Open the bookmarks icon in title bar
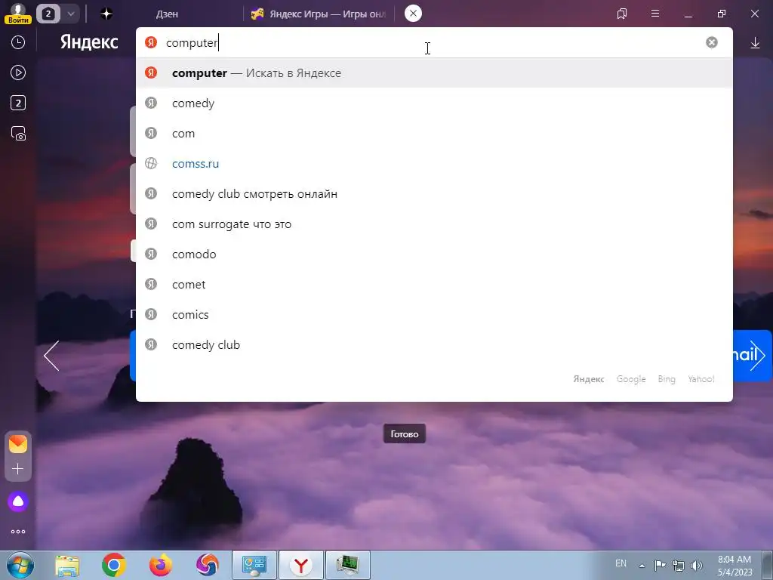Viewport: 773px width, 580px height. (x=622, y=14)
